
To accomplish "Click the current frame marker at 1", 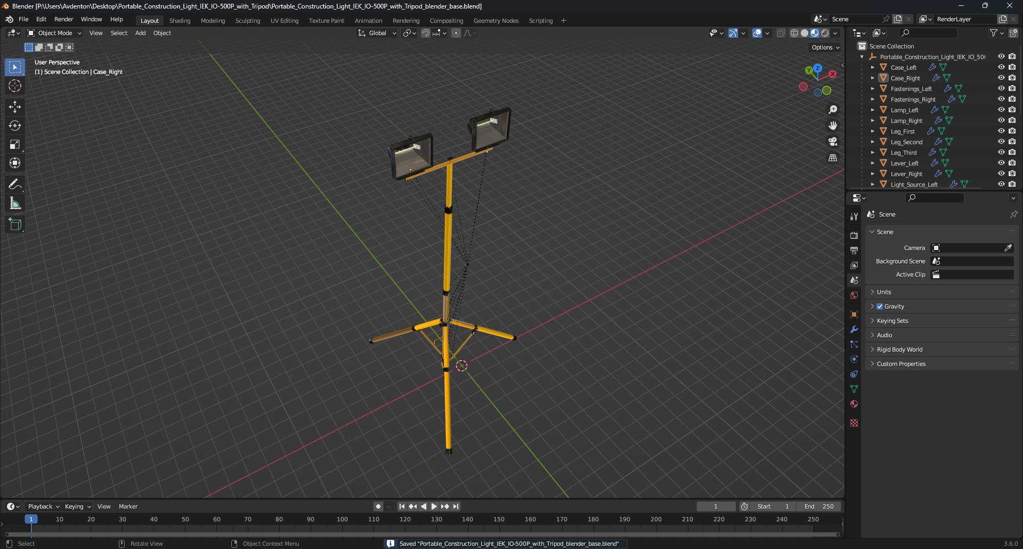I will 31,519.
